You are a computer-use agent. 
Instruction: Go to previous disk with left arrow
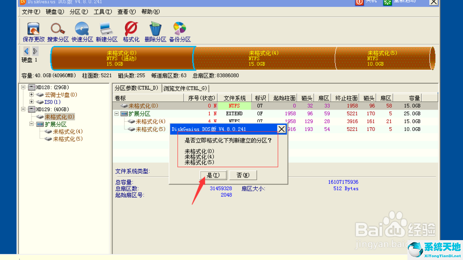[26, 51]
